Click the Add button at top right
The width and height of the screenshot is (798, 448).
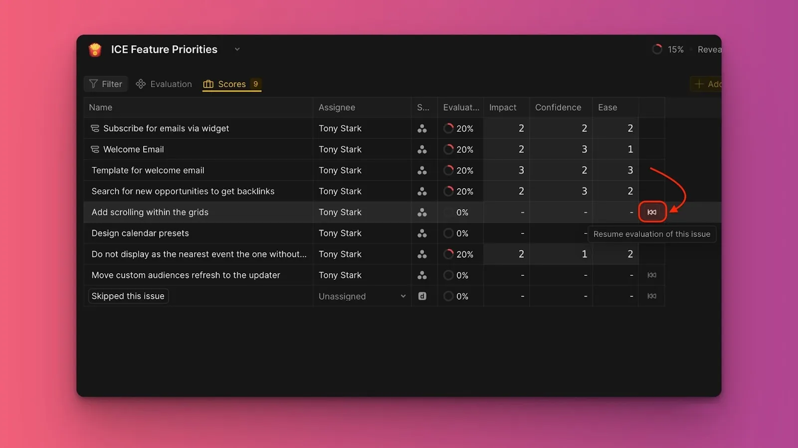pyautogui.click(x=707, y=84)
